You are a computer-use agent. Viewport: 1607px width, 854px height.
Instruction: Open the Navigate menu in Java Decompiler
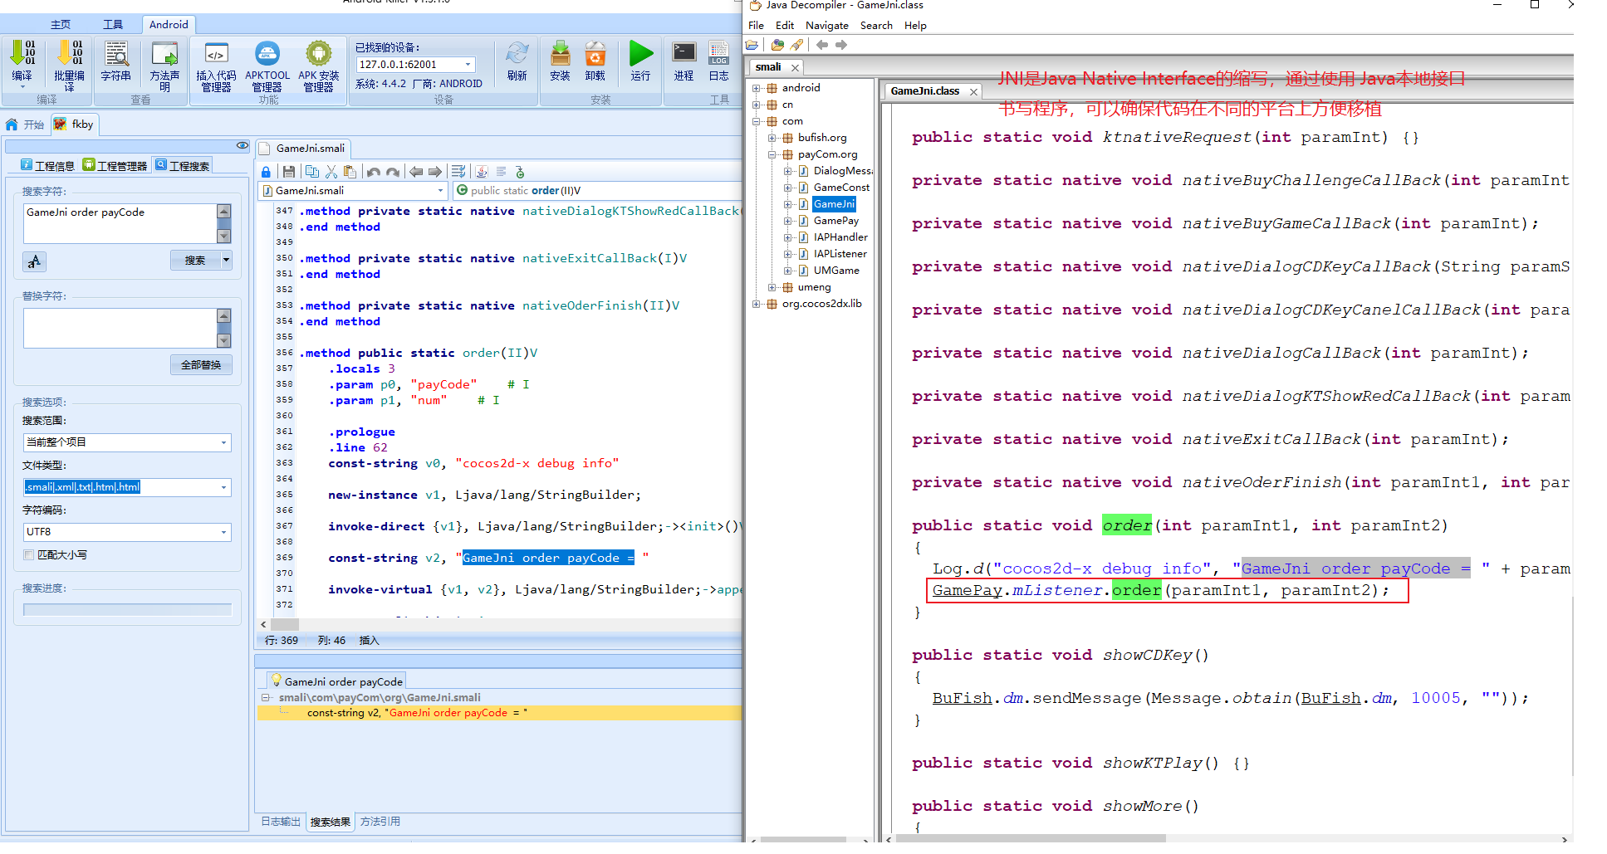click(827, 26)
